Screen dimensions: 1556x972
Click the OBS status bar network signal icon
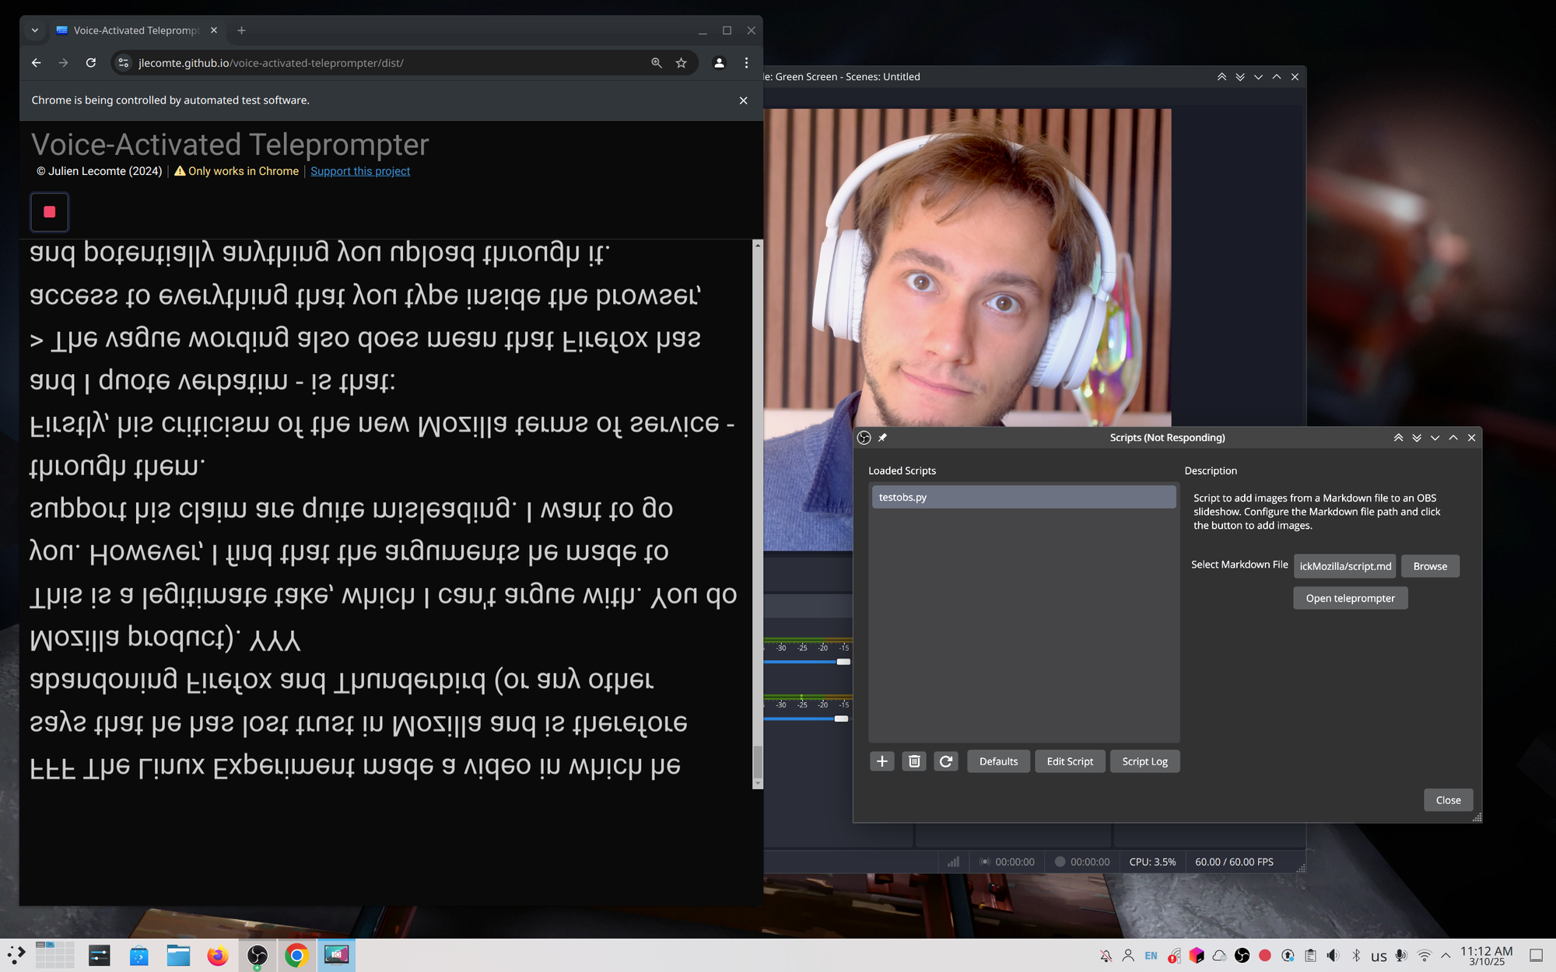(x=953, y=862)
